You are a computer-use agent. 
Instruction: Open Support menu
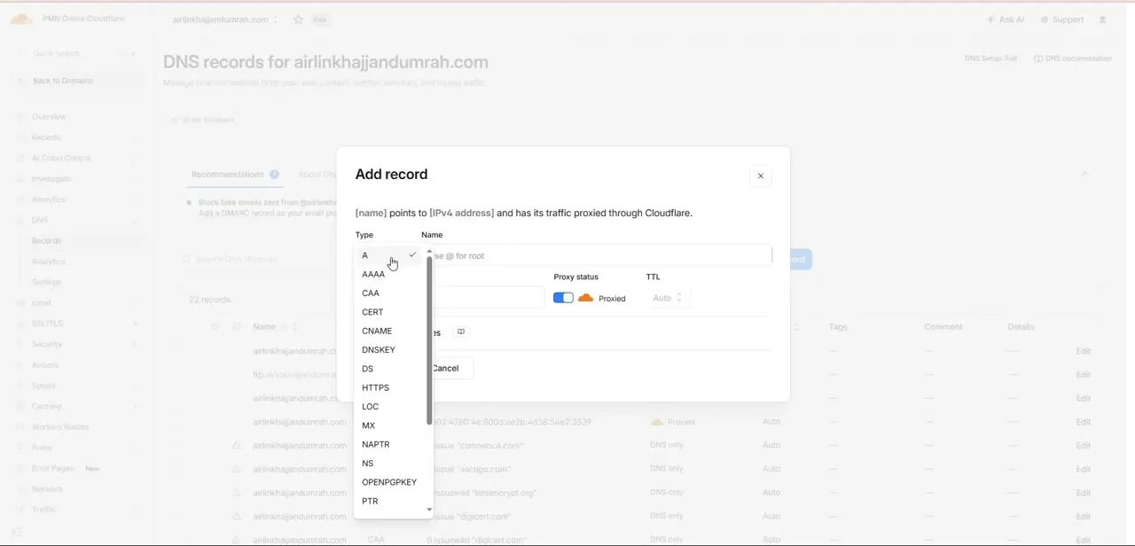(x=1062, y=19)
